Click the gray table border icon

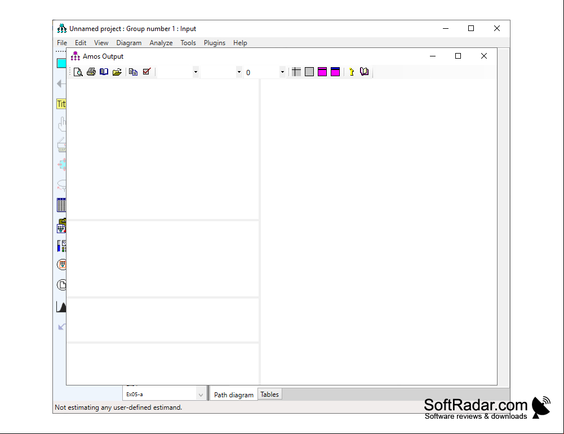(309, 72)
